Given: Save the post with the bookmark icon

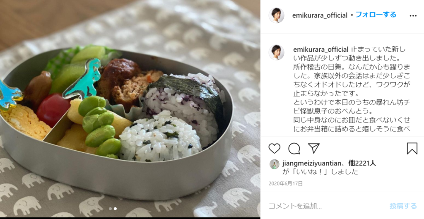Looking at the screenshot, I should (x=412, y=149).
